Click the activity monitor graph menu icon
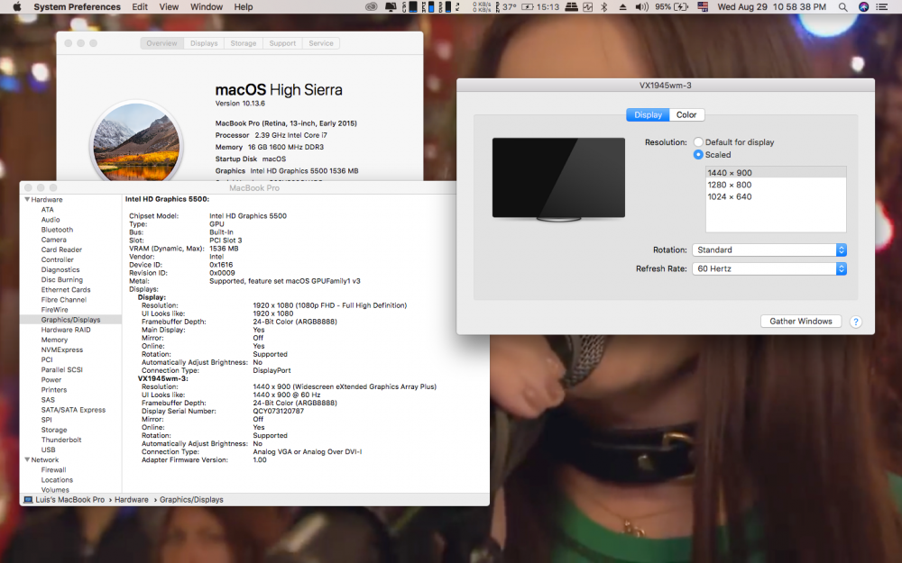 [588, 7]
